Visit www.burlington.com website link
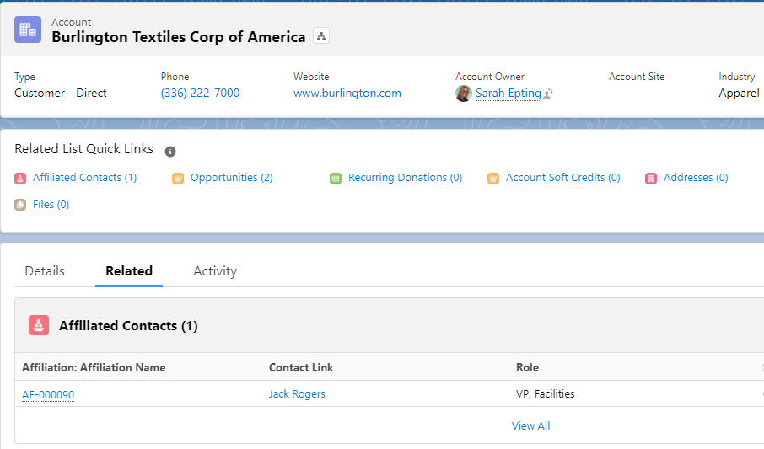 coord(347,93)
